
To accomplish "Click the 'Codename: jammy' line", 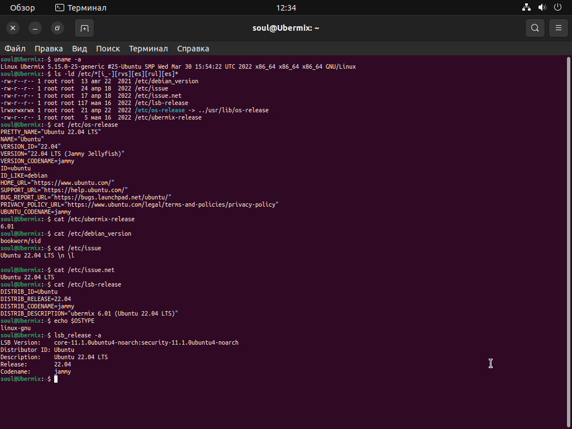I will (36, 371).
